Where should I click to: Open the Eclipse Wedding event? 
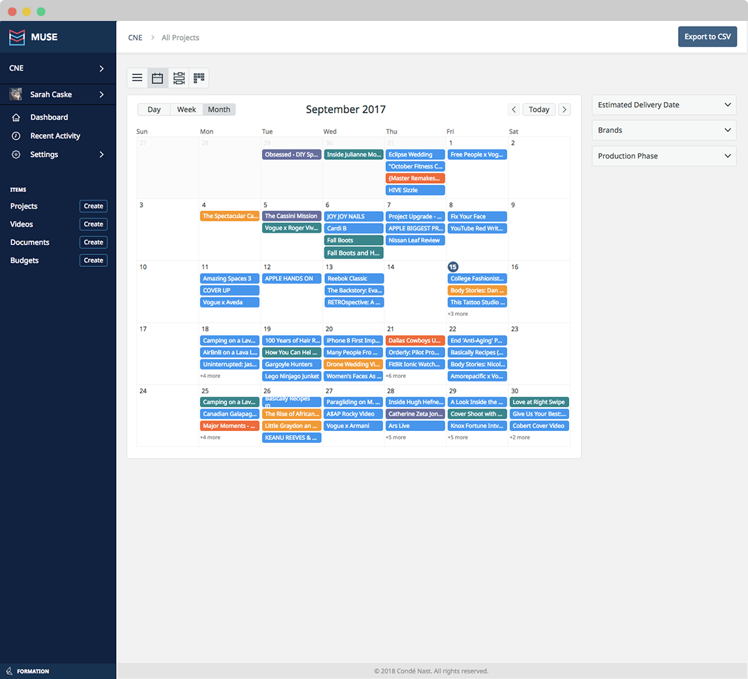pyautogui.click(x=415, y=154)
